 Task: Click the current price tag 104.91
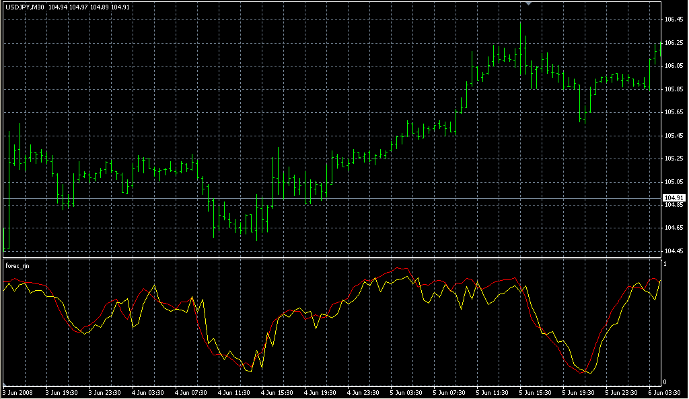click(x=673, y=197)
